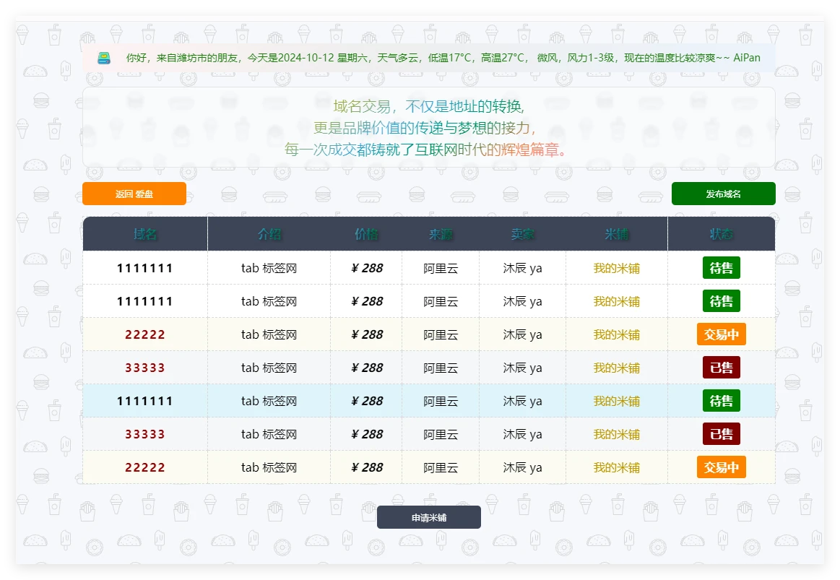Screen dimensions: 840x580
Task: Click the 域名 column header
Action: pyautogui.click(x=145, y=234)
